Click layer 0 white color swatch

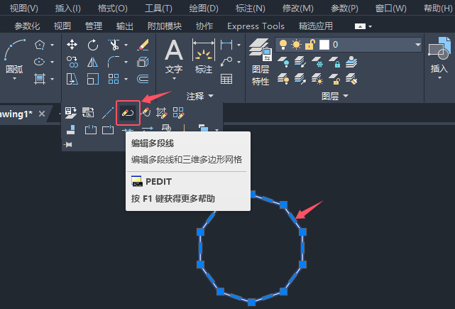324,45
